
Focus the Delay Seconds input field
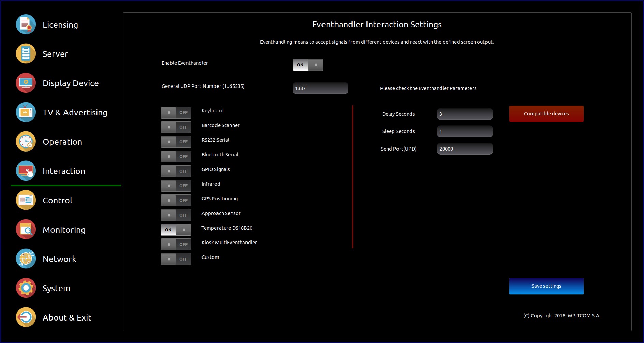pyautogui.click(x=465, y=114)
